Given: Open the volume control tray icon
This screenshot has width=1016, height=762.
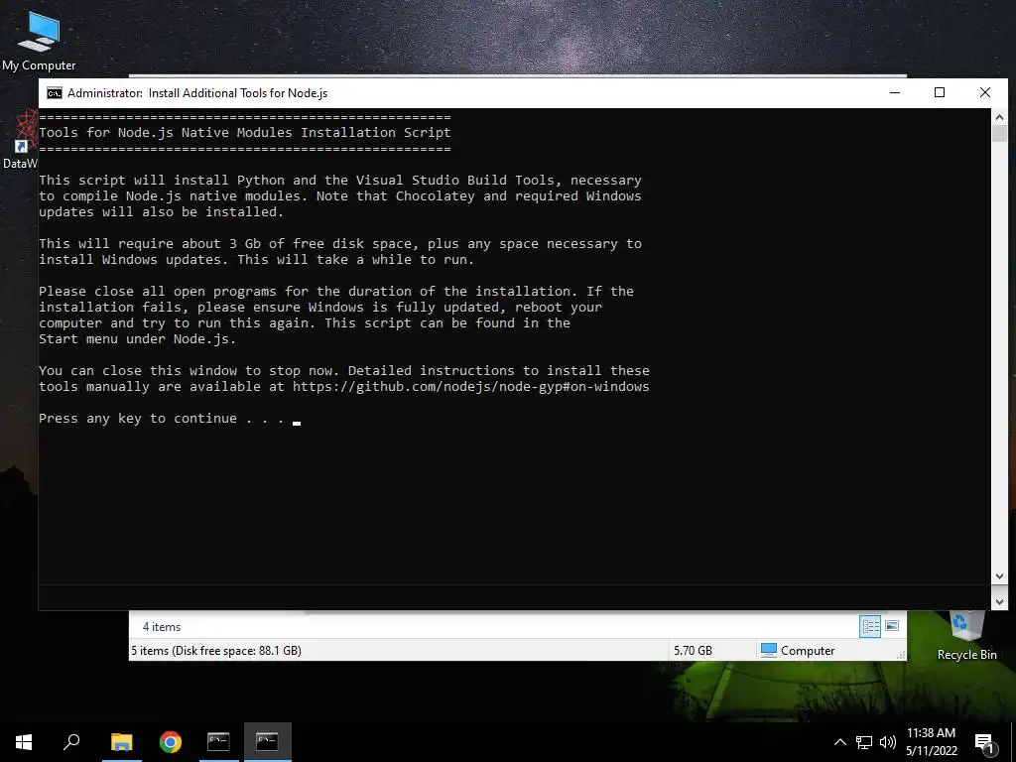Looking at the screenshot, I should pyautogui.click(x=887, y=742).
